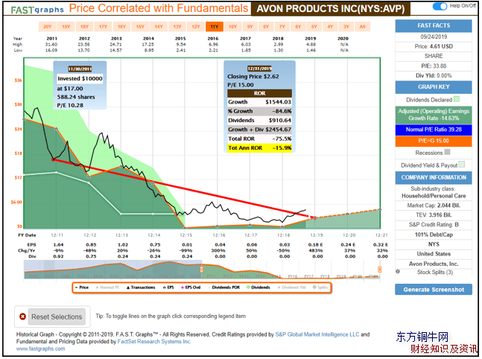Click the P/E: 33.88 fact
This screenshot has width=482, height=359.
pyautogui.click(x=434, y=66)
